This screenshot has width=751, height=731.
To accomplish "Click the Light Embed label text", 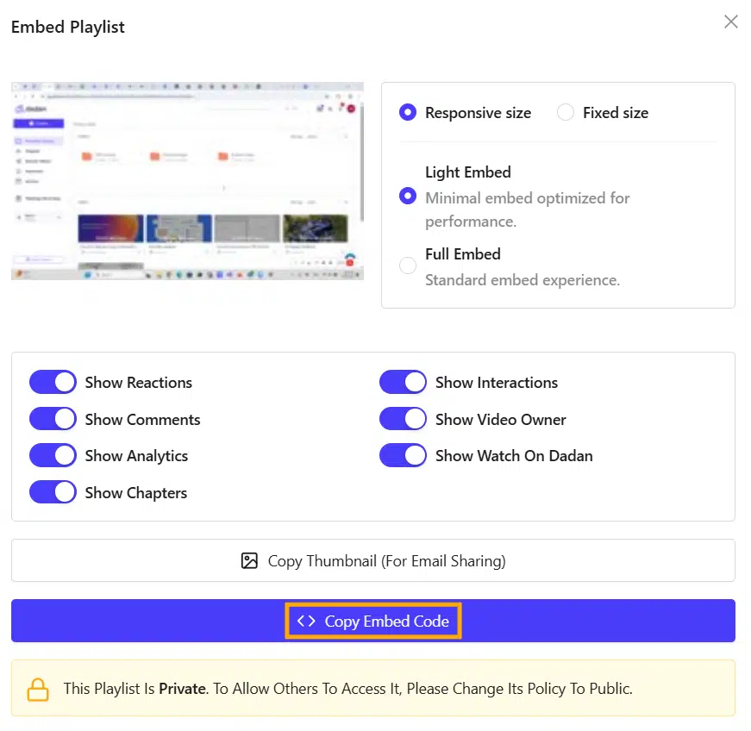I will (x=467, y=172).
